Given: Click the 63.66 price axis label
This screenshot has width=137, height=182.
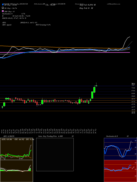Looking at the screenshot, I should tap(133, 93).
